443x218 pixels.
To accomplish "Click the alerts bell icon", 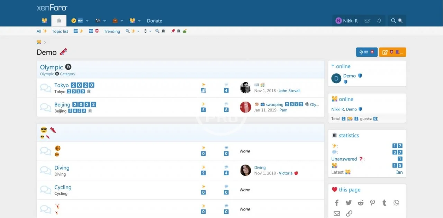I will tap(379, 21).
